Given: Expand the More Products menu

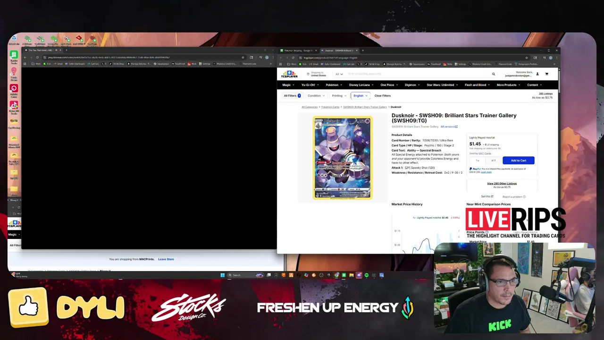Looking at the screenshot, I should click(x=509, y=85).
